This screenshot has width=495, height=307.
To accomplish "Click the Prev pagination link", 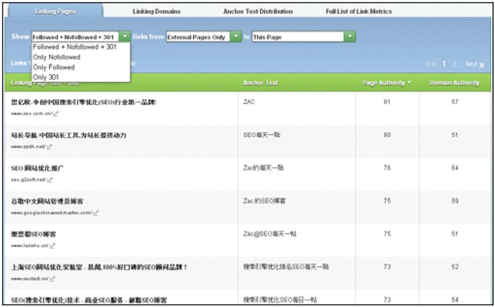I will click(x=432, y=64).
